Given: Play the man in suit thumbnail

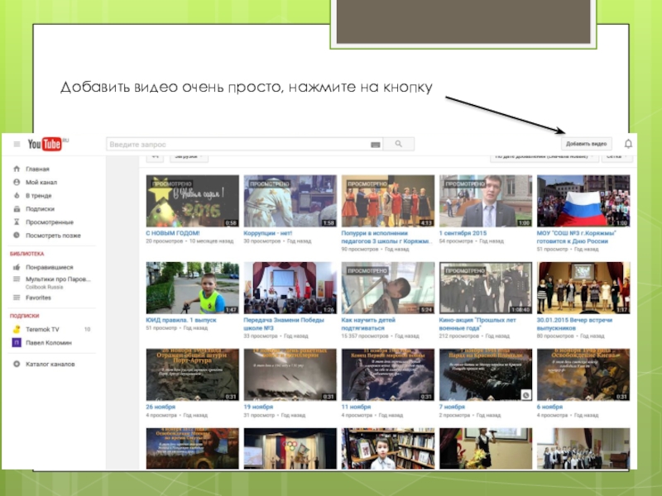Looking at the screenshot, I should [x=486, y=201].
